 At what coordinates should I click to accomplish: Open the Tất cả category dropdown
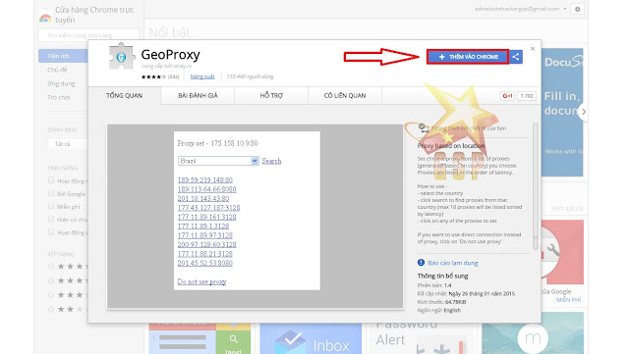67,144
